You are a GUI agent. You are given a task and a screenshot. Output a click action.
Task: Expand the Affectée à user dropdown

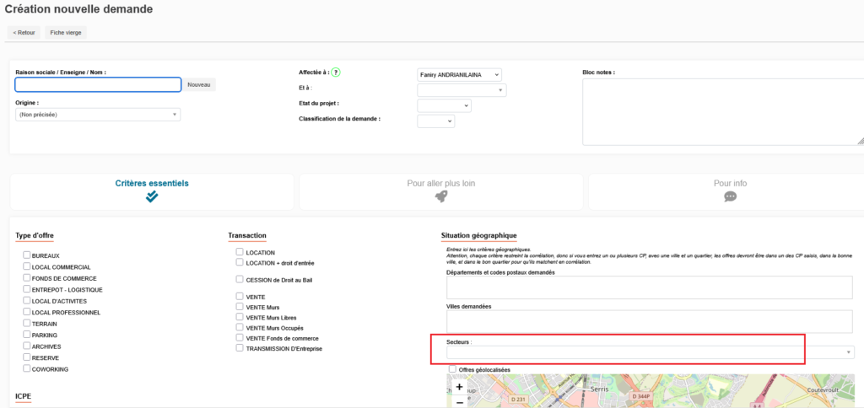pyautogui.click(x=459, y=74)
